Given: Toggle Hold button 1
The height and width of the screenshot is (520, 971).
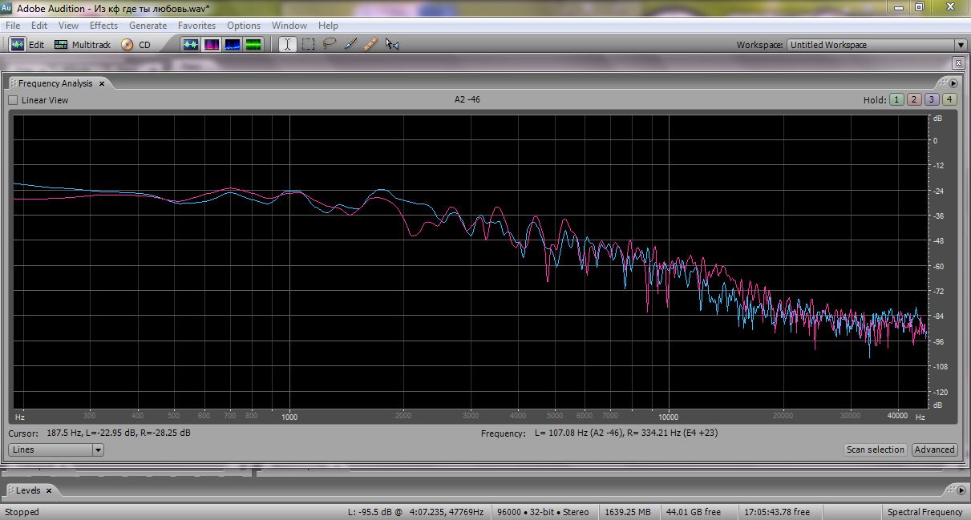Looking at the screenshot, I should 896,100.
